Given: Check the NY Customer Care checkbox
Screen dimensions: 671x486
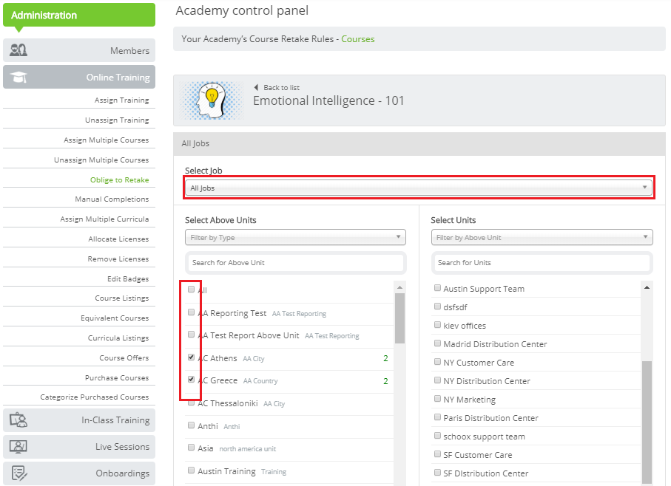Looking at the screenshot, I should click(437, 362).
